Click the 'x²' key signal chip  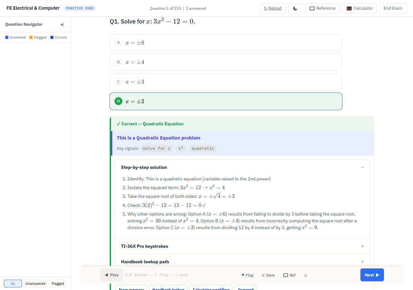[181, 149]
